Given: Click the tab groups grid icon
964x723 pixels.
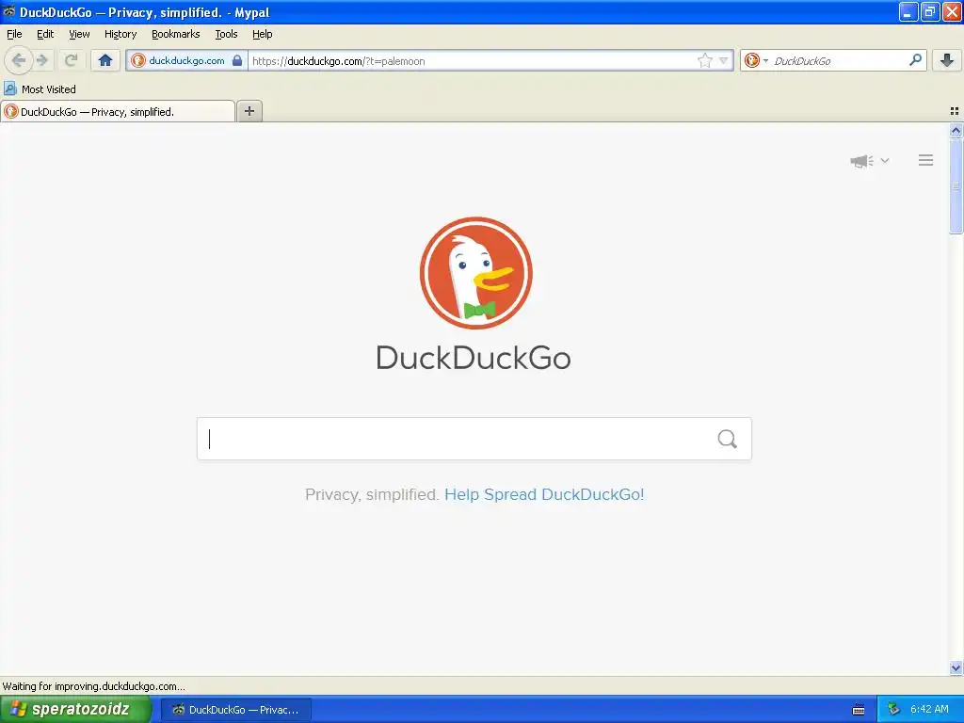Looking at the screenshot, I should (955, 111).
